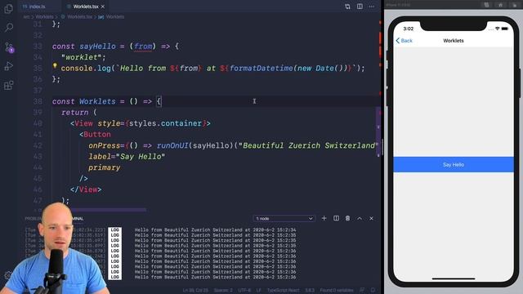Click Found 0 variables status item
523x294 pixels.
click(x=337, y=291)
